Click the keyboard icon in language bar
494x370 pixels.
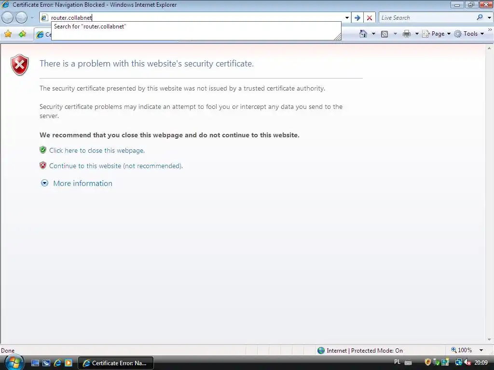(408, 363)
